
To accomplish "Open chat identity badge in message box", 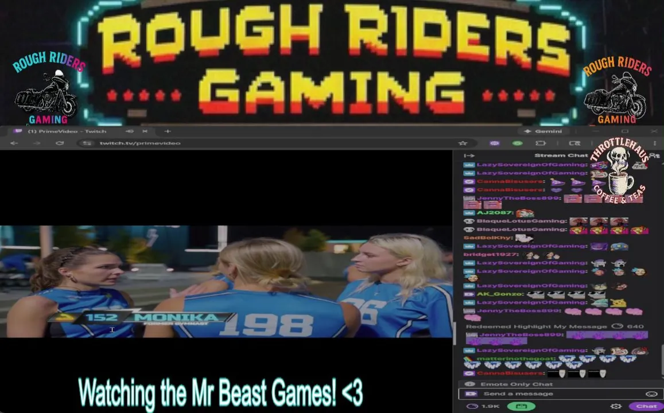I will pyautogui.click(x=471, y=394).
